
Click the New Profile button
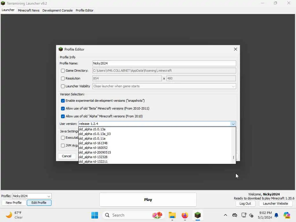(x=14, y=203)
